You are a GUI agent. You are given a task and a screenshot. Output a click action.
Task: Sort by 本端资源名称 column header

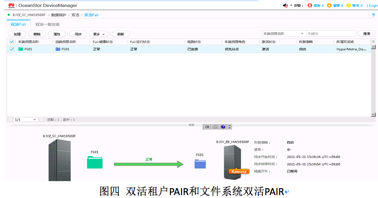[28, 42]
